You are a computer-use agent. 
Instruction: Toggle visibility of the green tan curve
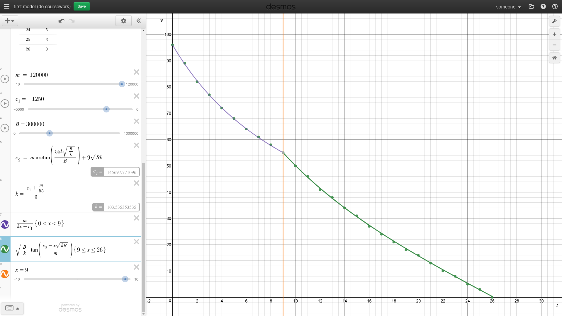coord(5,249)
